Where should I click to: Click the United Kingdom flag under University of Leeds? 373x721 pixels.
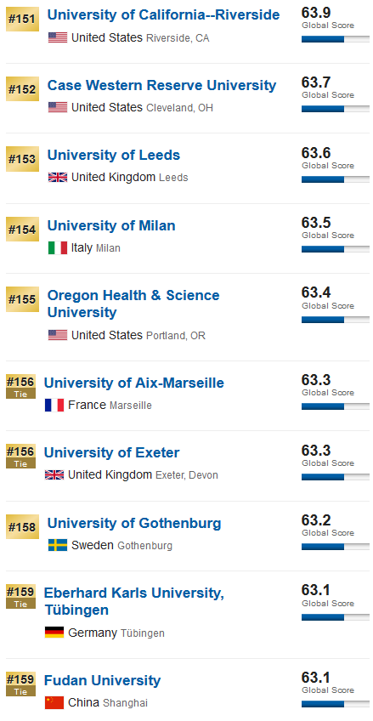coord(58,178)
